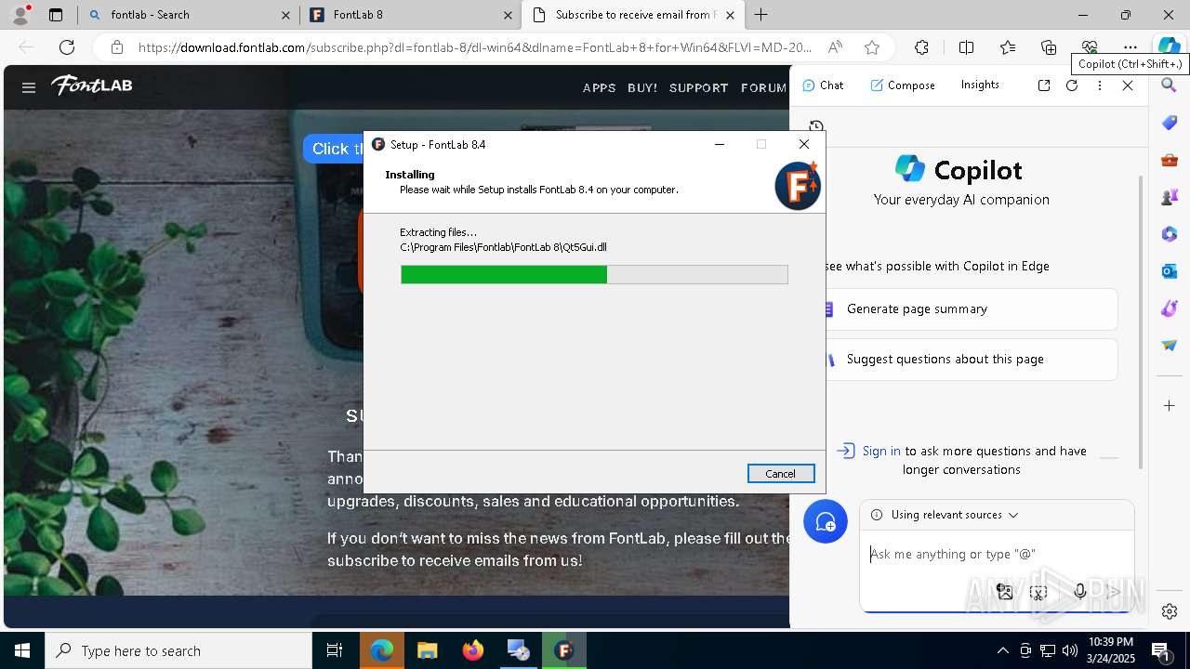Open the FontLab hamburger menu
The image size is (1190, 669).
point(29,87)
